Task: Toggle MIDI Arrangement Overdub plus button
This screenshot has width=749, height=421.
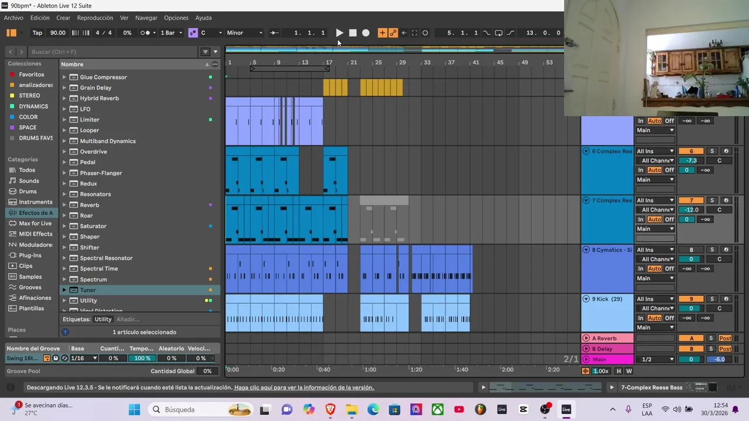Action: pos(382,33)
